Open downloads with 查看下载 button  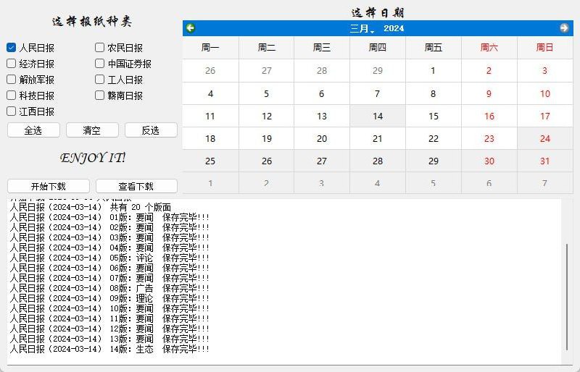(x=136, y=186)
